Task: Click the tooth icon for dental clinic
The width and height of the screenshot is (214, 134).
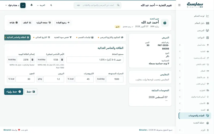Action: pyautogui.click(x=208, y=45)
